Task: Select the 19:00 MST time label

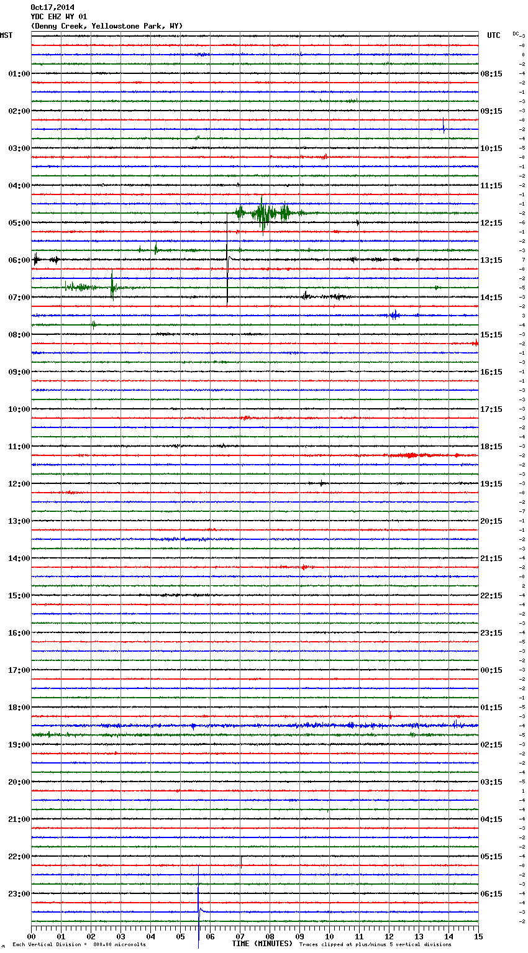Action: coord(19,745)
